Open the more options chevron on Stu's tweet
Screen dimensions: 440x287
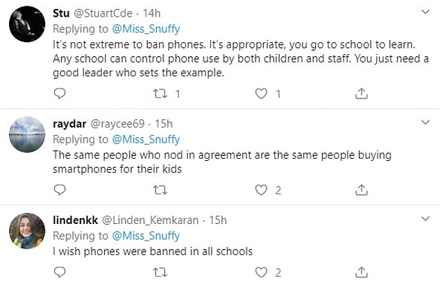425,12
